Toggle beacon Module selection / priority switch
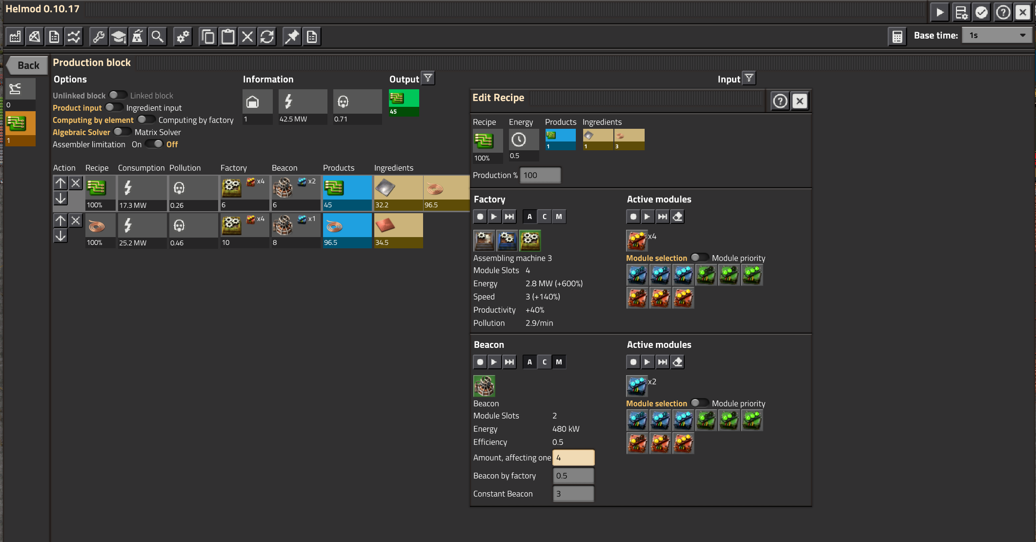The width and height of the screenshot is (1036, 542). (699, 403)
